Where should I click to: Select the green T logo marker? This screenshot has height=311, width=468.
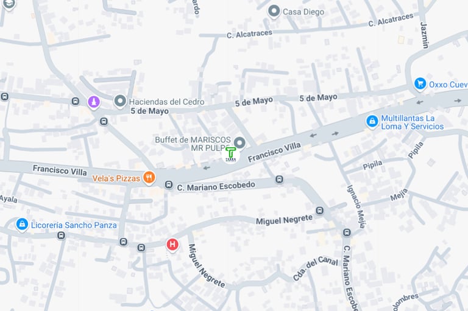click(x=230, y=154)
